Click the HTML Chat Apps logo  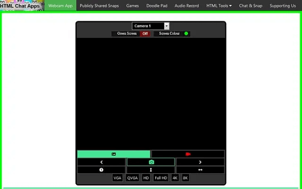click(20, 6)
